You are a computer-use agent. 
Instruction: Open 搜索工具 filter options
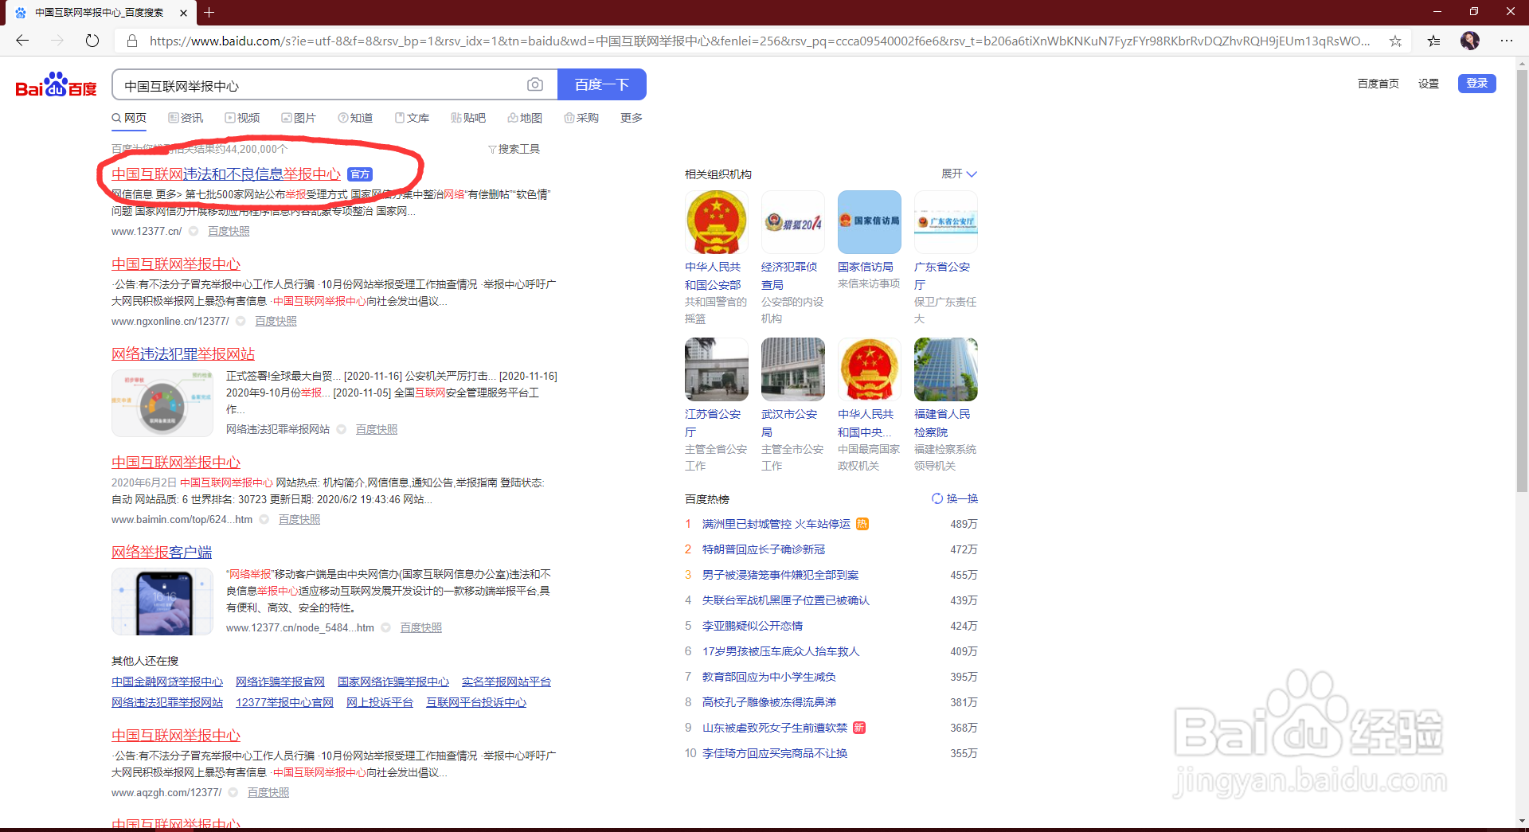point(514,149)
